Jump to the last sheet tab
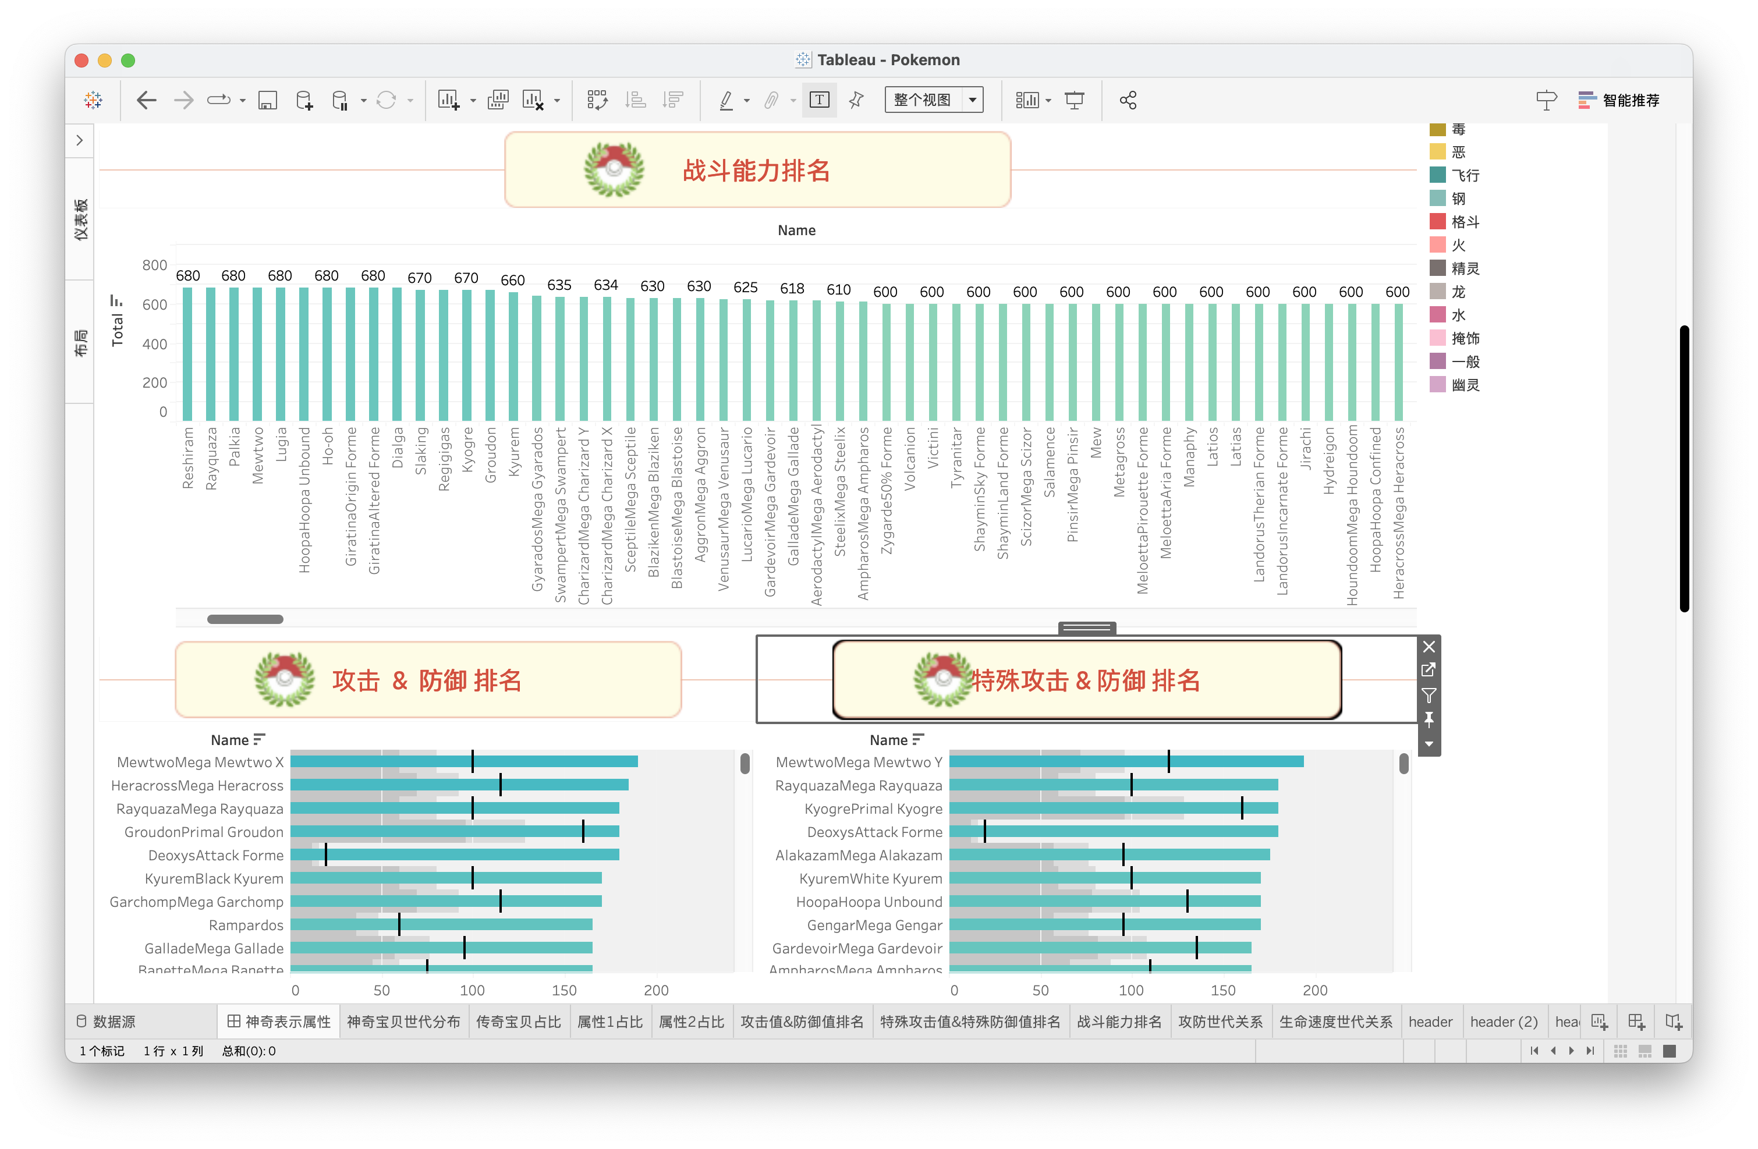Image resolution: width=1758 pixels, height=1149 pixels. 1590,1051
